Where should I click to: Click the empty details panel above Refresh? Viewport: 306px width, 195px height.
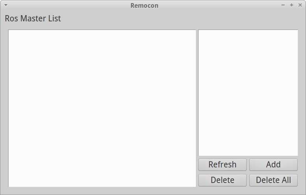pos(248,92)
